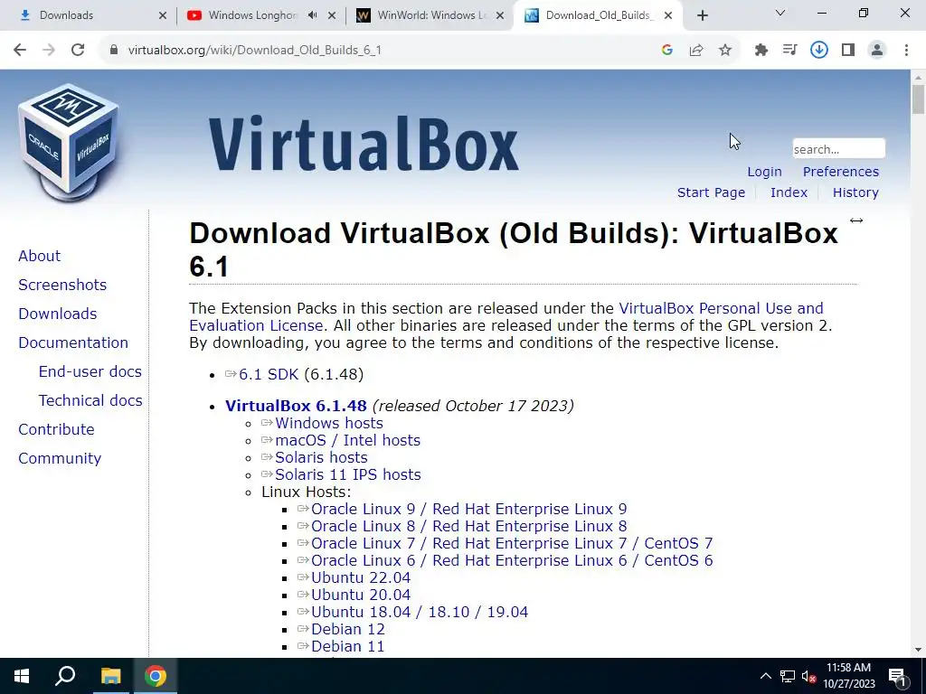Open File Explorer from taskbar
Screen dimensions: 926x694
[110, 676]
